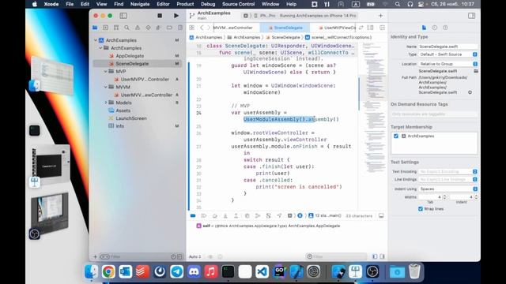Open the Issue navigator warning icon

pos(138,28)
